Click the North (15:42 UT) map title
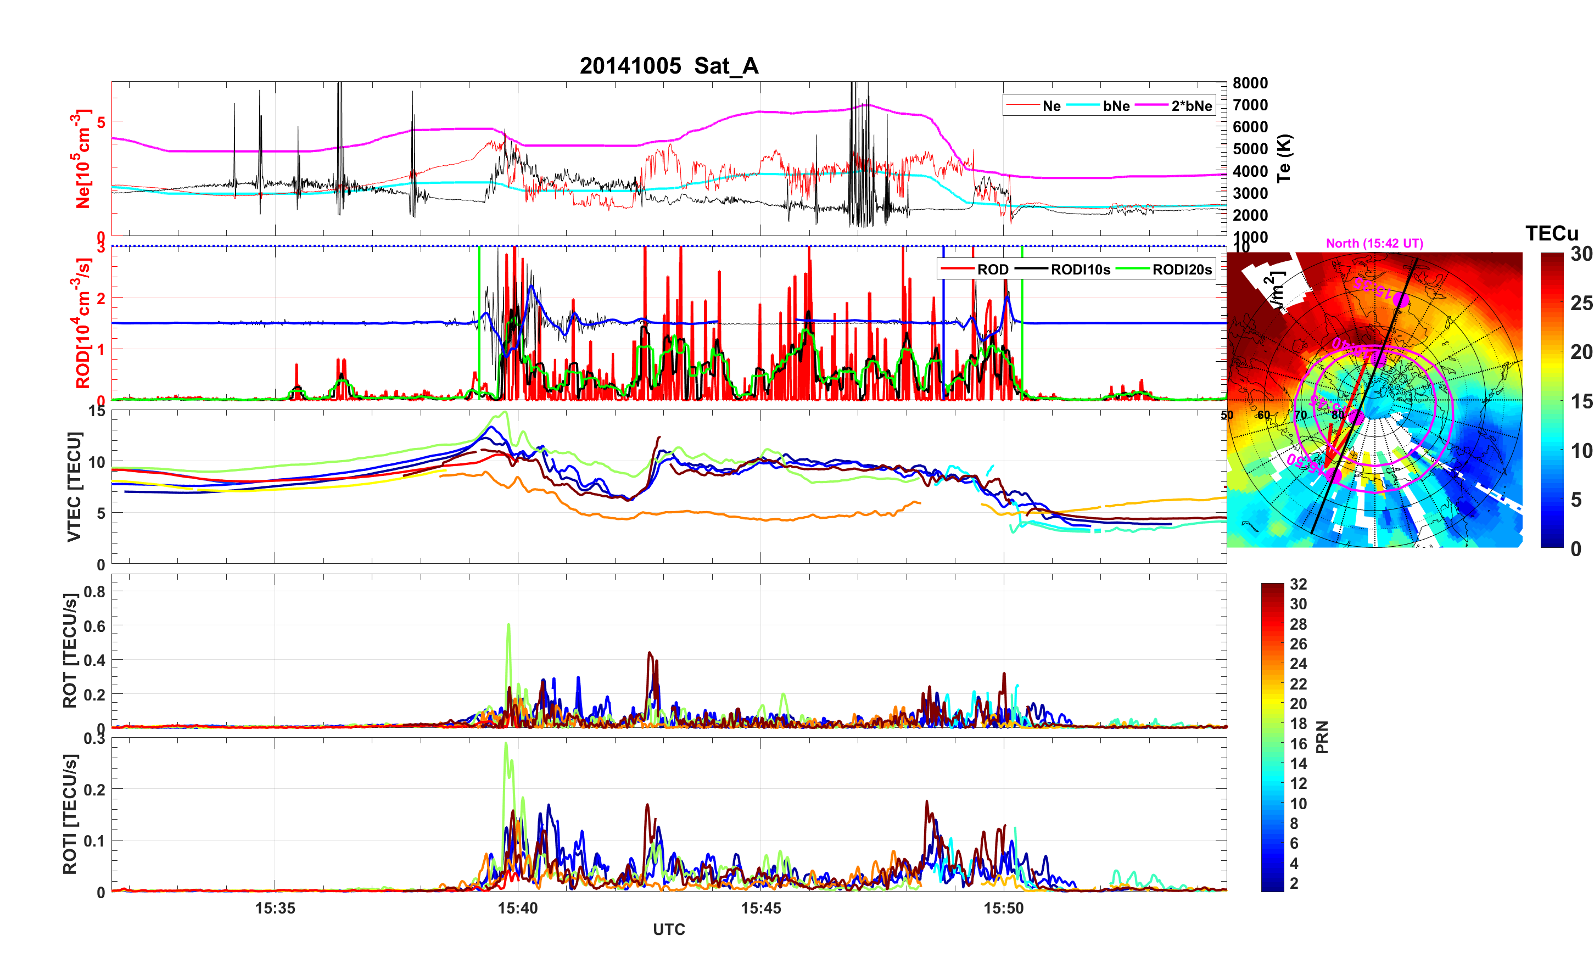1594x964 pixels. 1374,243
